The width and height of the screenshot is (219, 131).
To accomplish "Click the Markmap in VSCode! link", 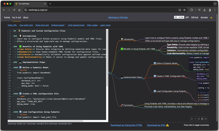I will coord(118,18).
